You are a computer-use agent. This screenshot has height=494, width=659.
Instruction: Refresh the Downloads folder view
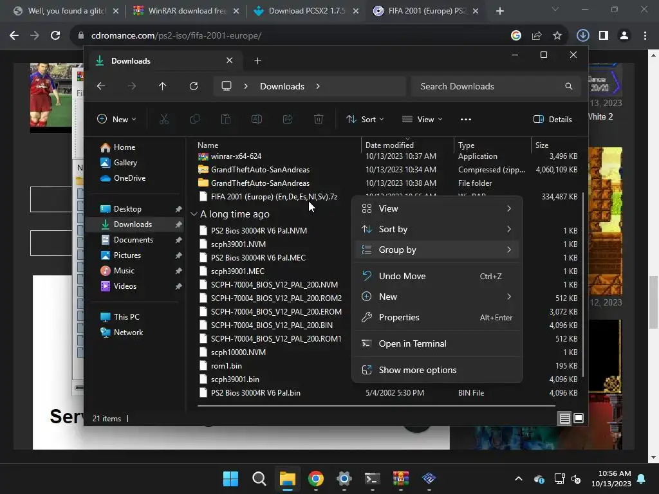pyautogui.click(x=193, y=86)
